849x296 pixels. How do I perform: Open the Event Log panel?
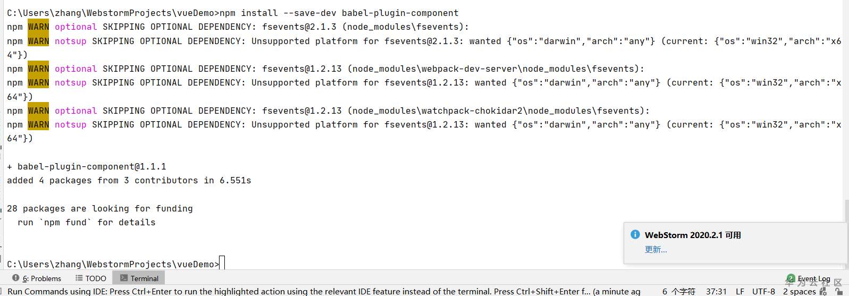tap(813, 278)
